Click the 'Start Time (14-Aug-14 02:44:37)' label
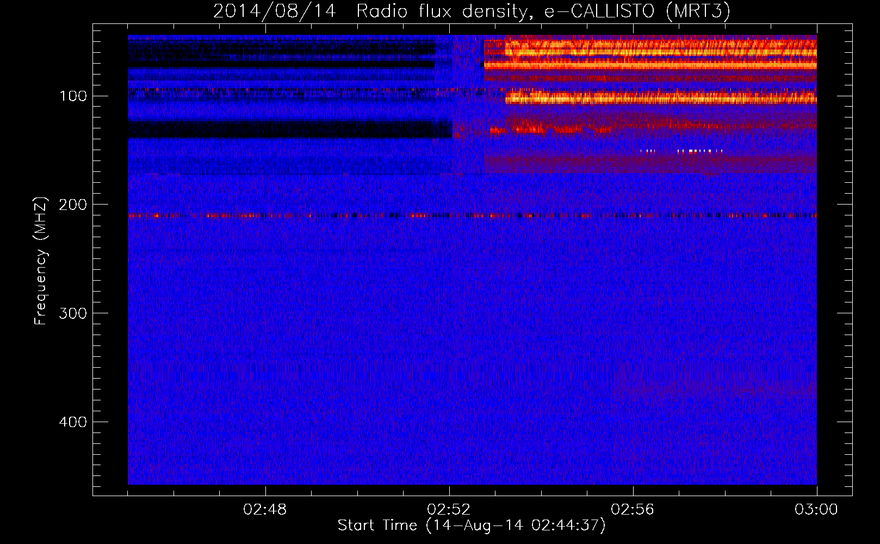This screenshot has width=880, height=544. pyautogui.click(x=472, y=526)
